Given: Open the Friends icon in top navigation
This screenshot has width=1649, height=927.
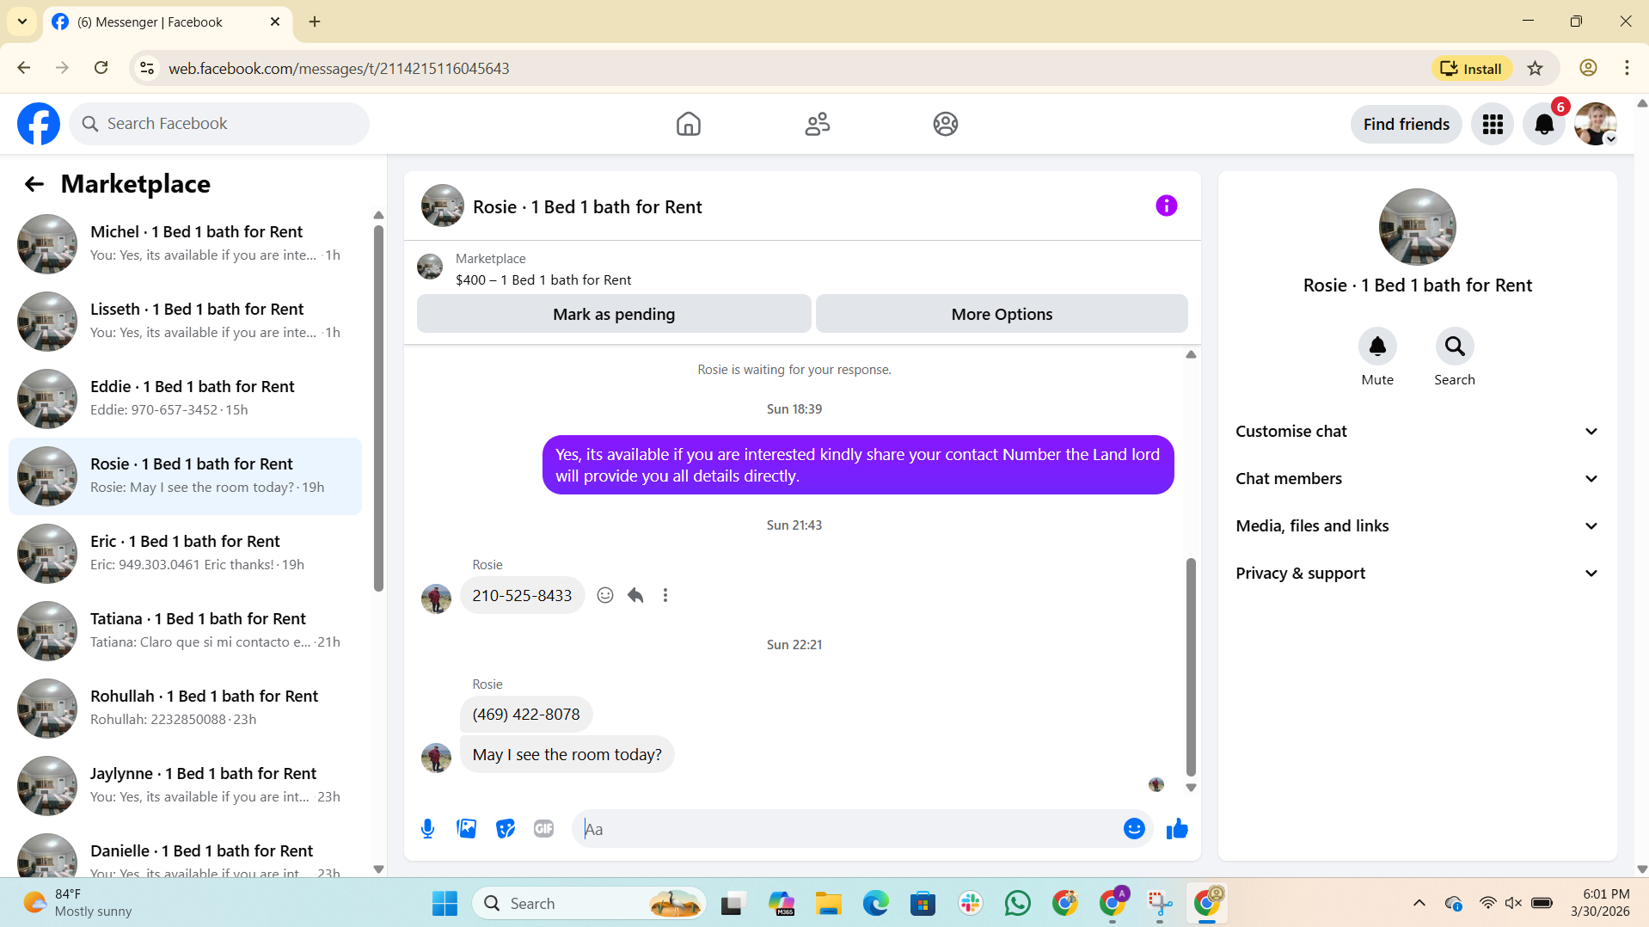Looking at the screenshot, I should pyautogui.click(x=817, y=124).
